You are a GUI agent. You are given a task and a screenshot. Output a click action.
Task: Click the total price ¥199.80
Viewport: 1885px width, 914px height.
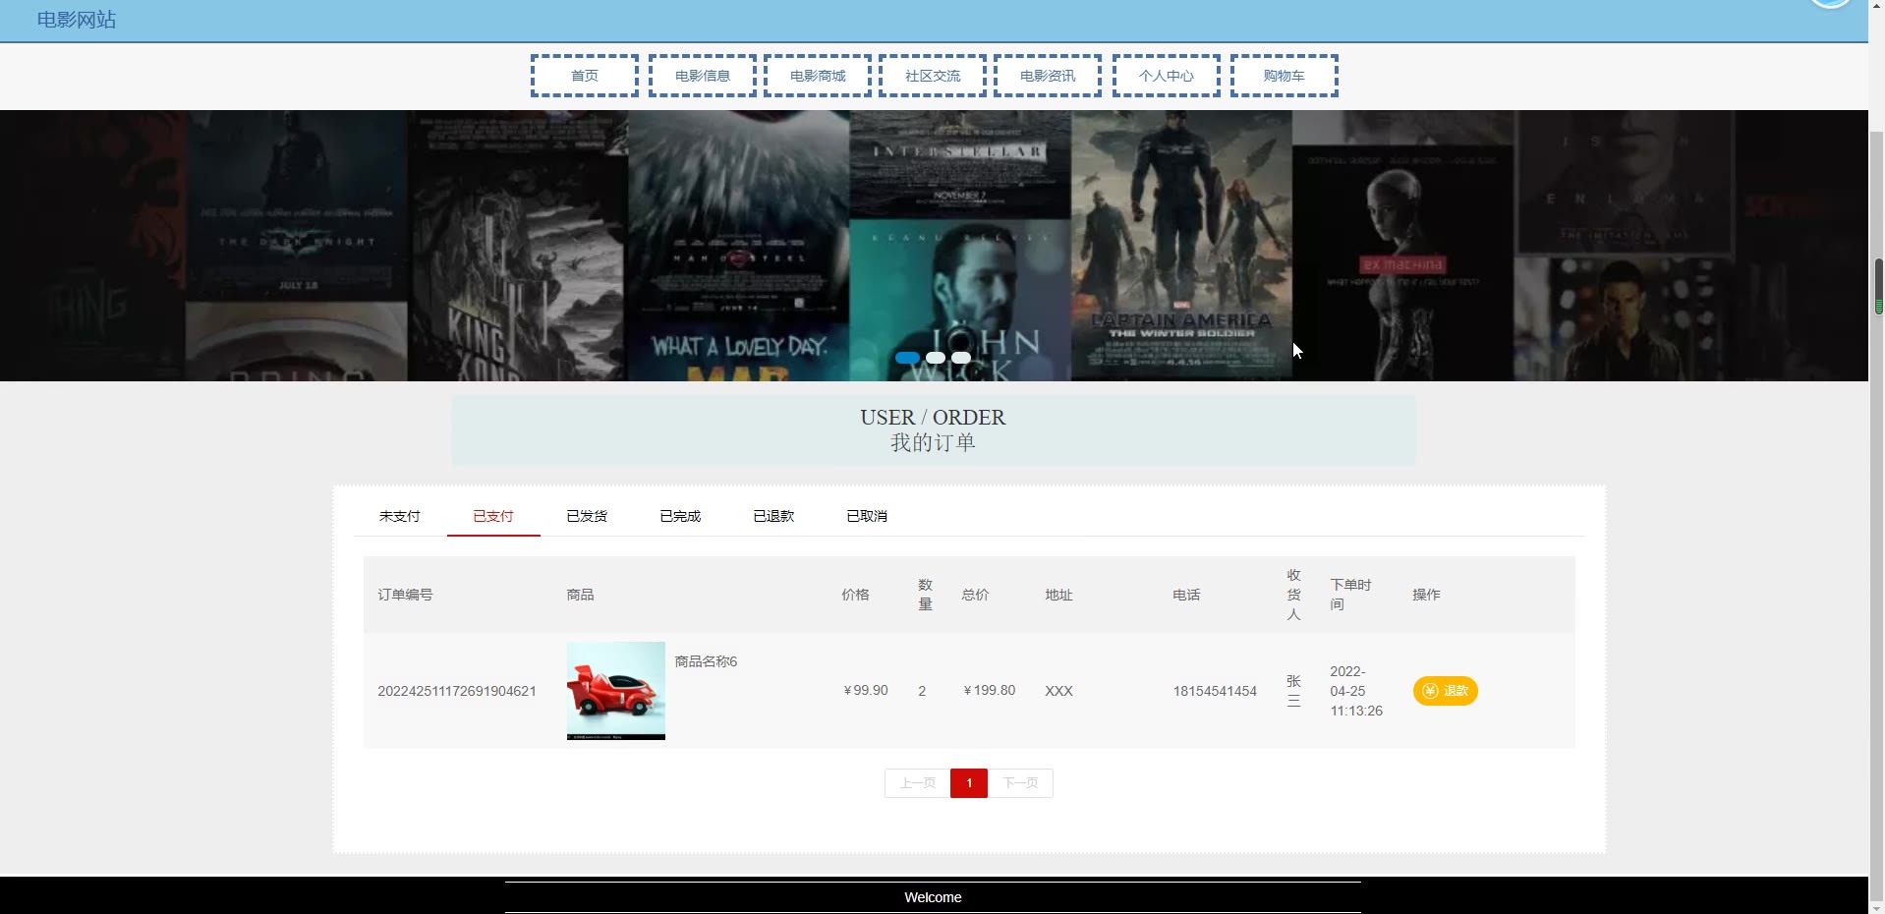989,691
